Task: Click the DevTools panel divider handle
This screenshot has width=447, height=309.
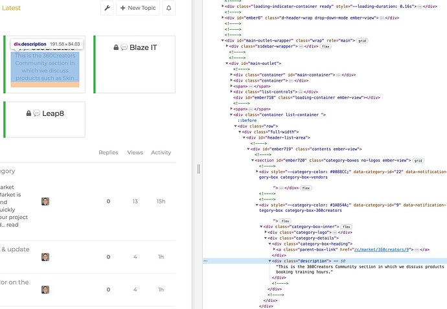Action: coord(199,169)
